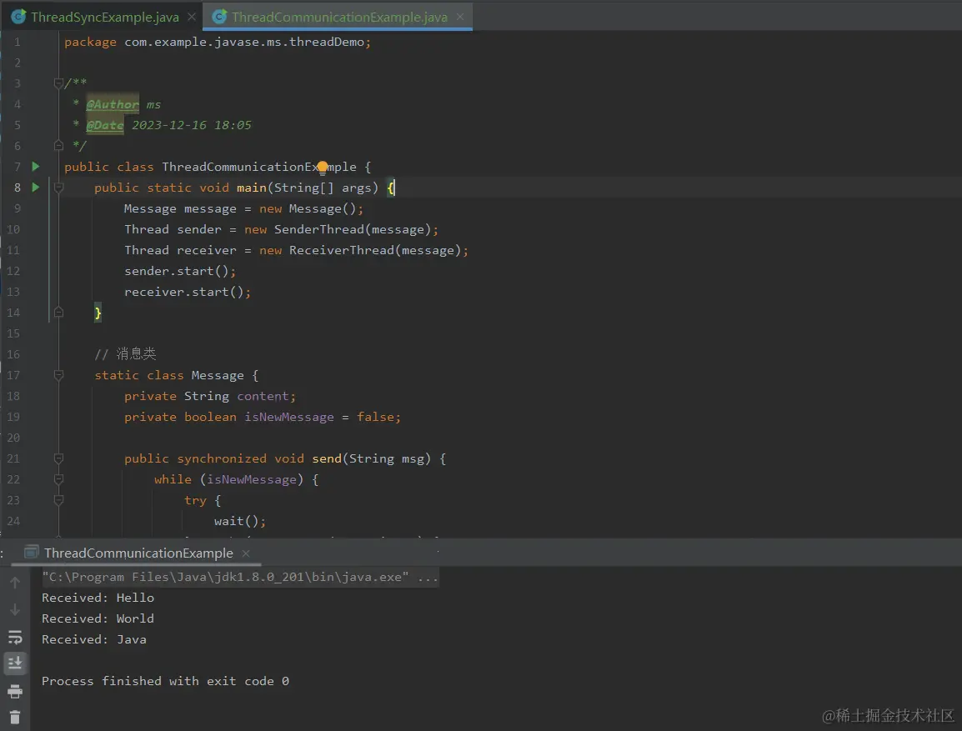This screenshot has height=731, width=962.
Task: Click the print icon in console toolbar
Action: pyautogui.click(x=15, y=692)
